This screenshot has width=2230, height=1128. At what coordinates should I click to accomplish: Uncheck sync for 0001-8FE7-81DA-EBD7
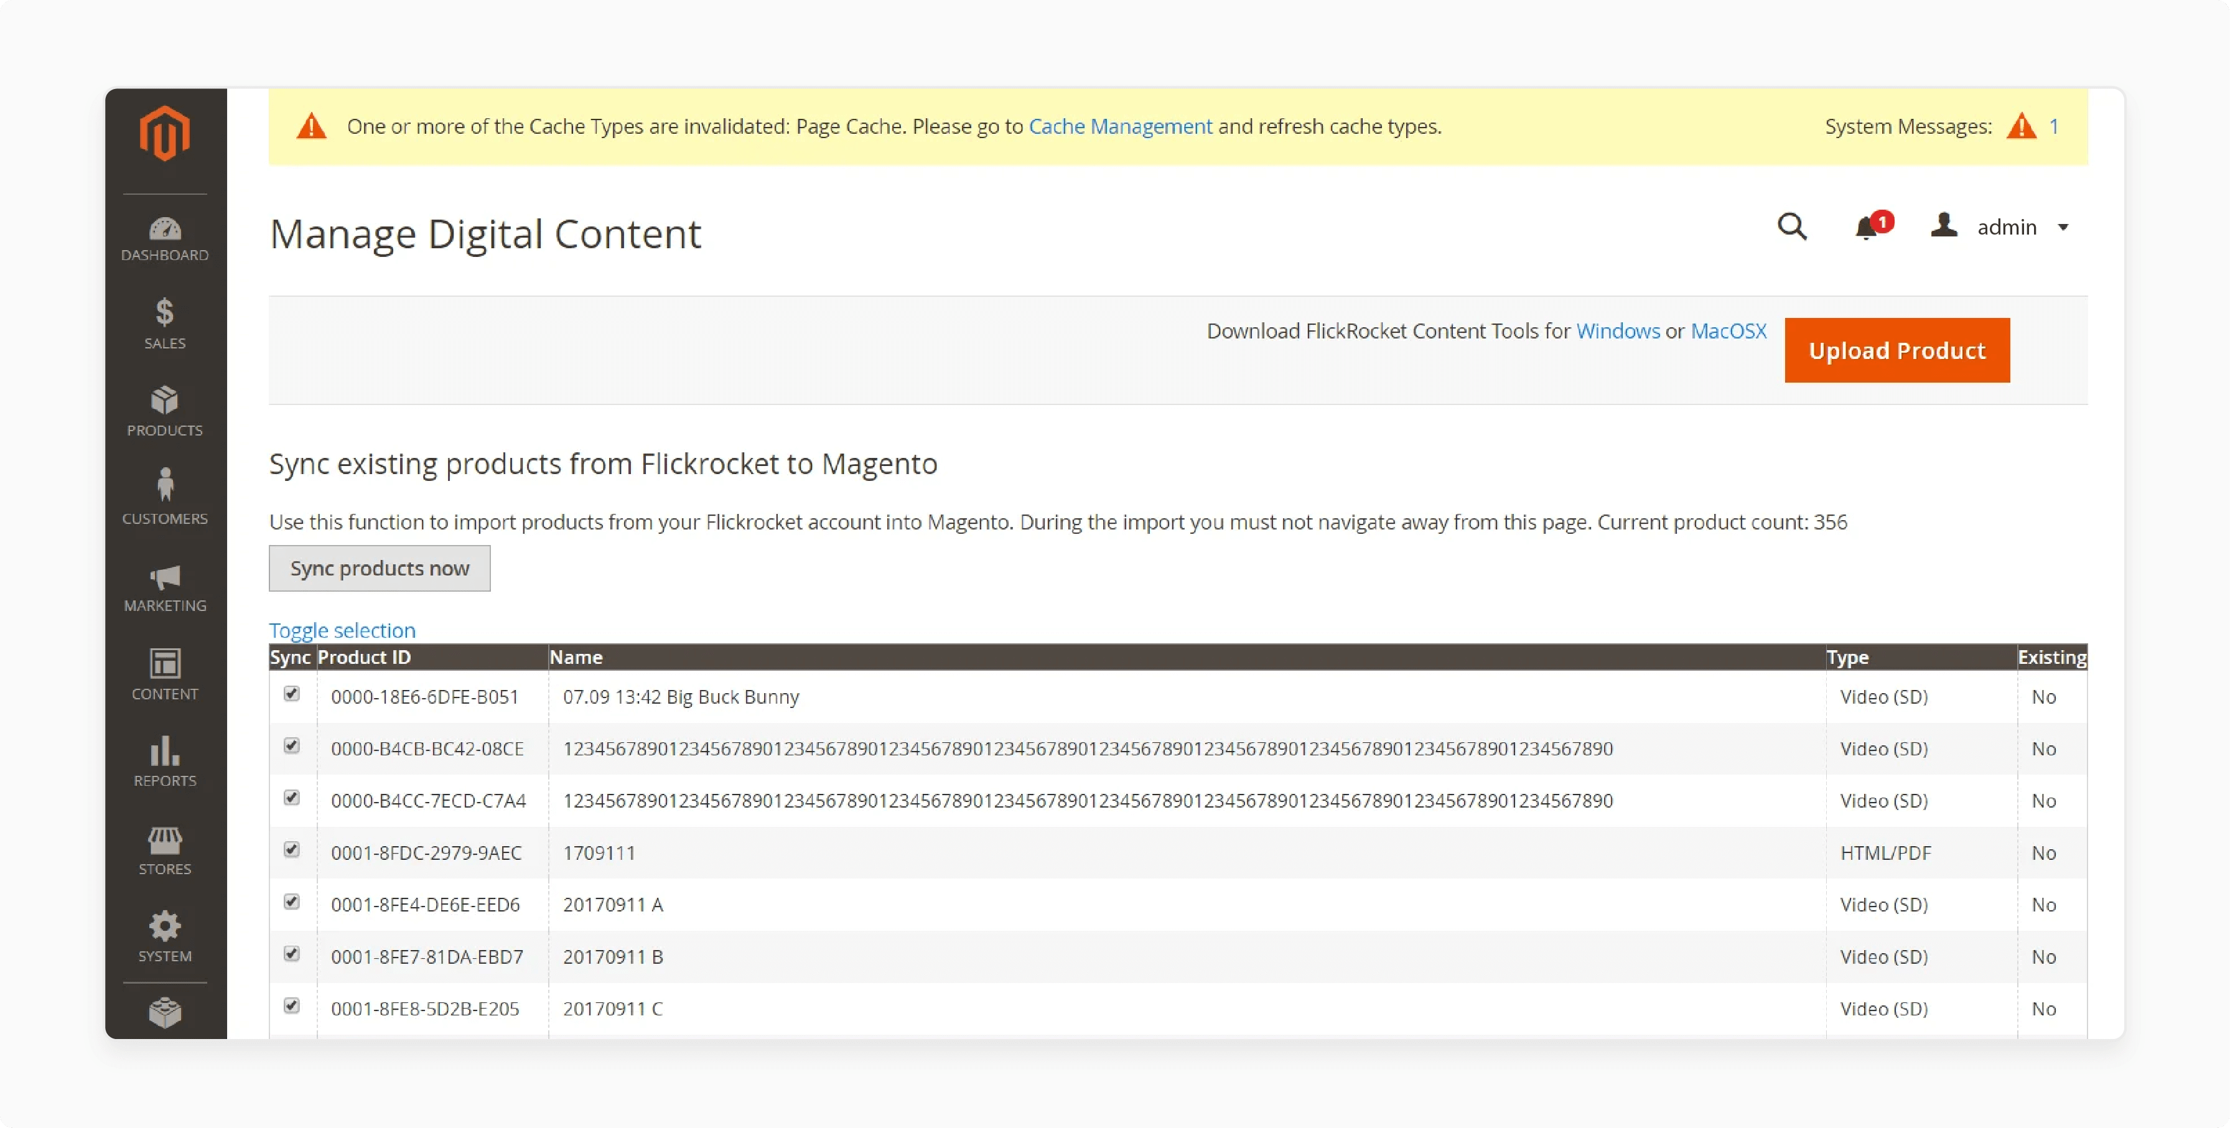click(292, 954)
